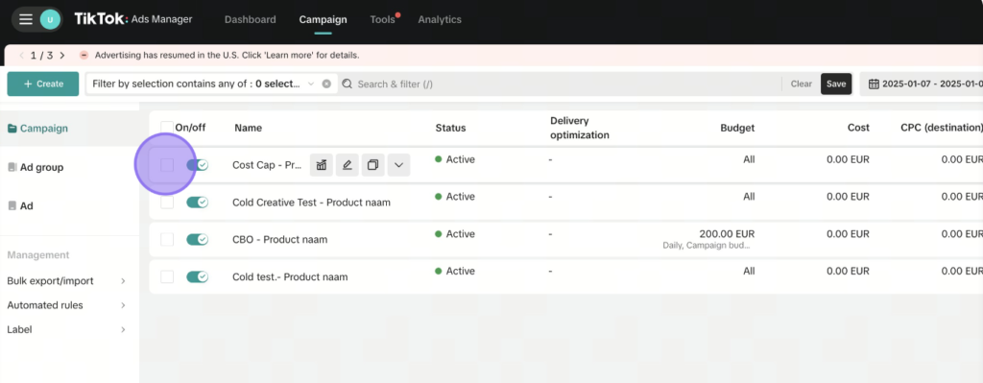Toggle off the Cold Creative Test campaign
This screenshot has height=383, width=983.
(198, 203)
